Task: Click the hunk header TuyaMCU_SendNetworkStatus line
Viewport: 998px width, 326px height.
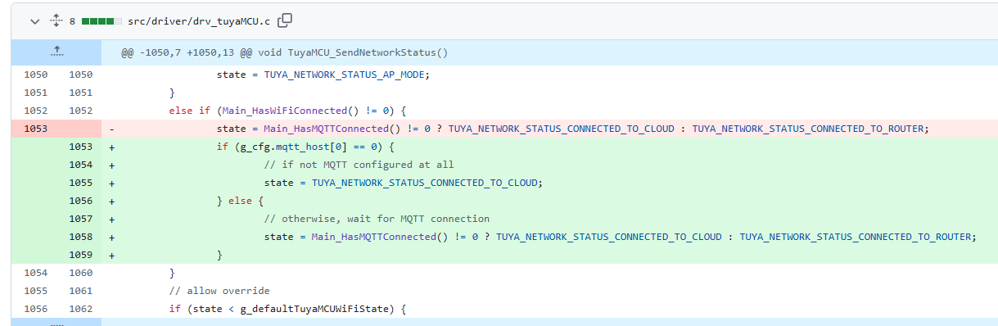Action: click(285, 52)
